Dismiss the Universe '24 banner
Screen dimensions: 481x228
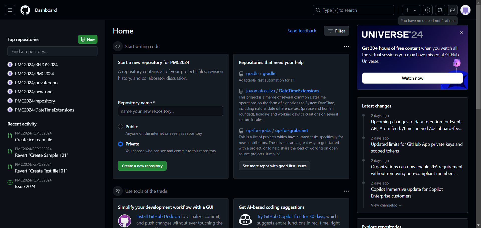pyautogui.click(x=461, y=32)
